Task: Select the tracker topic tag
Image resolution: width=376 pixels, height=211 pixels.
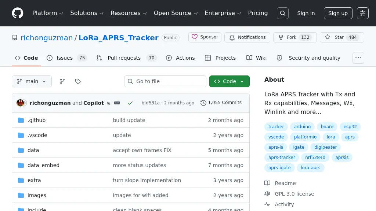Action: (276, 126)
